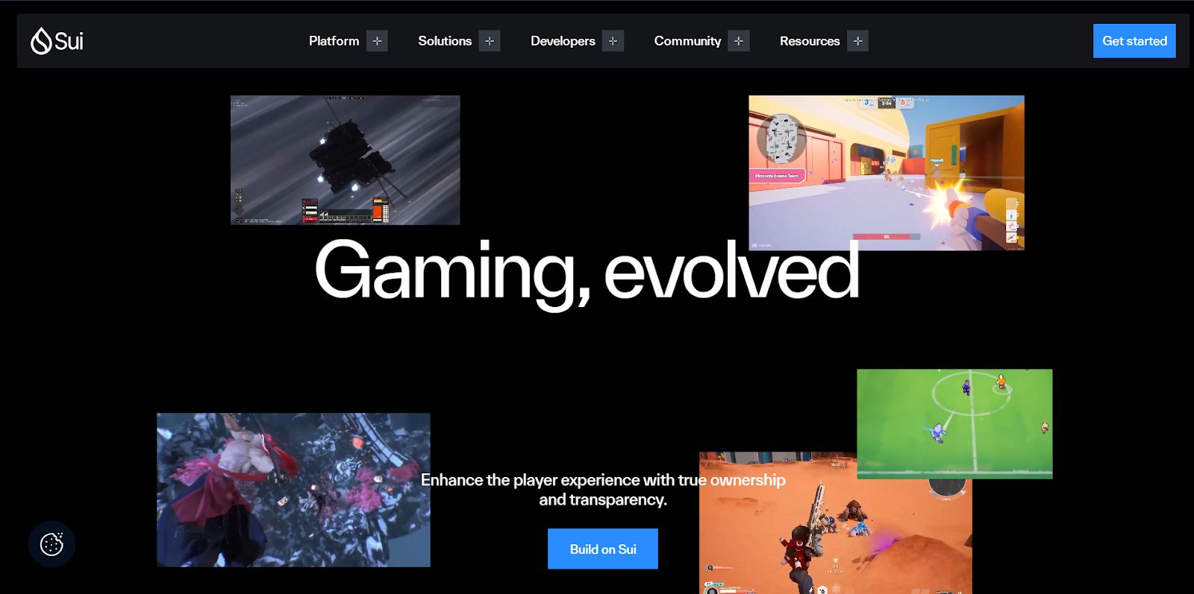Image resolution: width=1194 pixels, height=594 pixels.
Task: Open the Resources menu
Action: [x=810, y=41]
